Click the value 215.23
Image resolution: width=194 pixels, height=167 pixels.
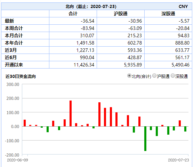(x=135, y=35)
